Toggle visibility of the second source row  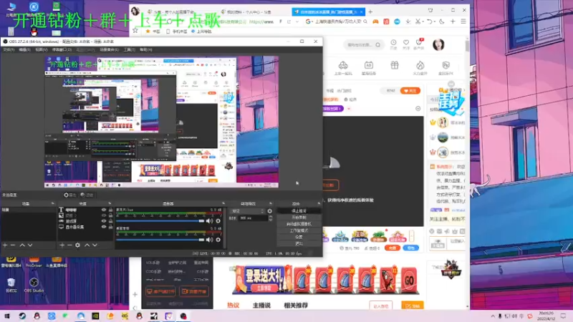[104, 215]
